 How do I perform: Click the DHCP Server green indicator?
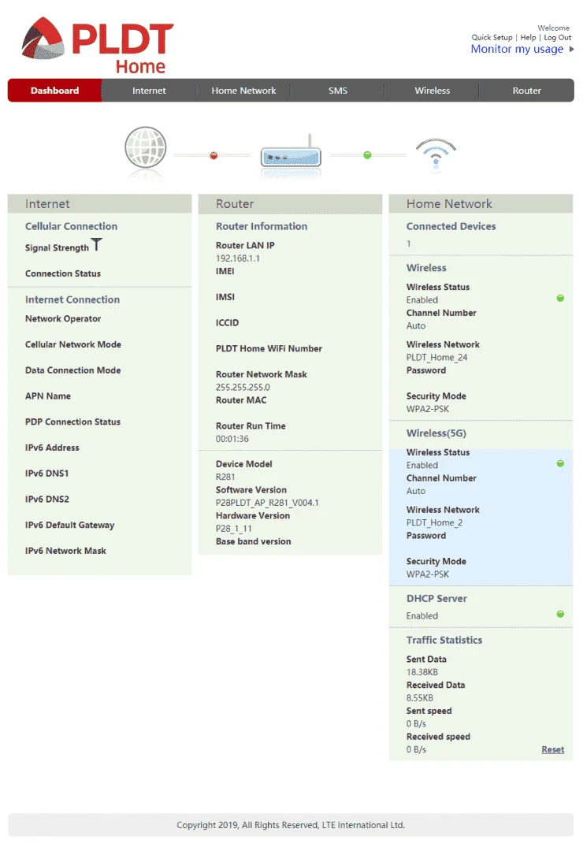[560, 614]
